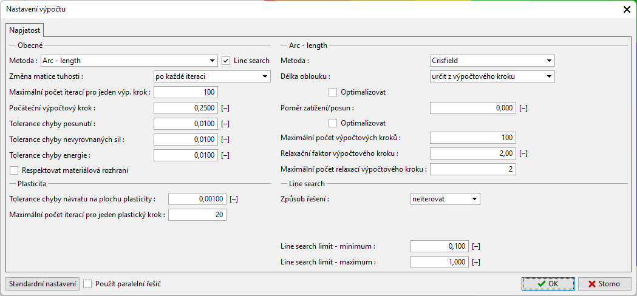Enable Respektovat materiálová rozhraní checkbox
The width and height of the screenshot is (637, 296).
[x=15, y=170]
